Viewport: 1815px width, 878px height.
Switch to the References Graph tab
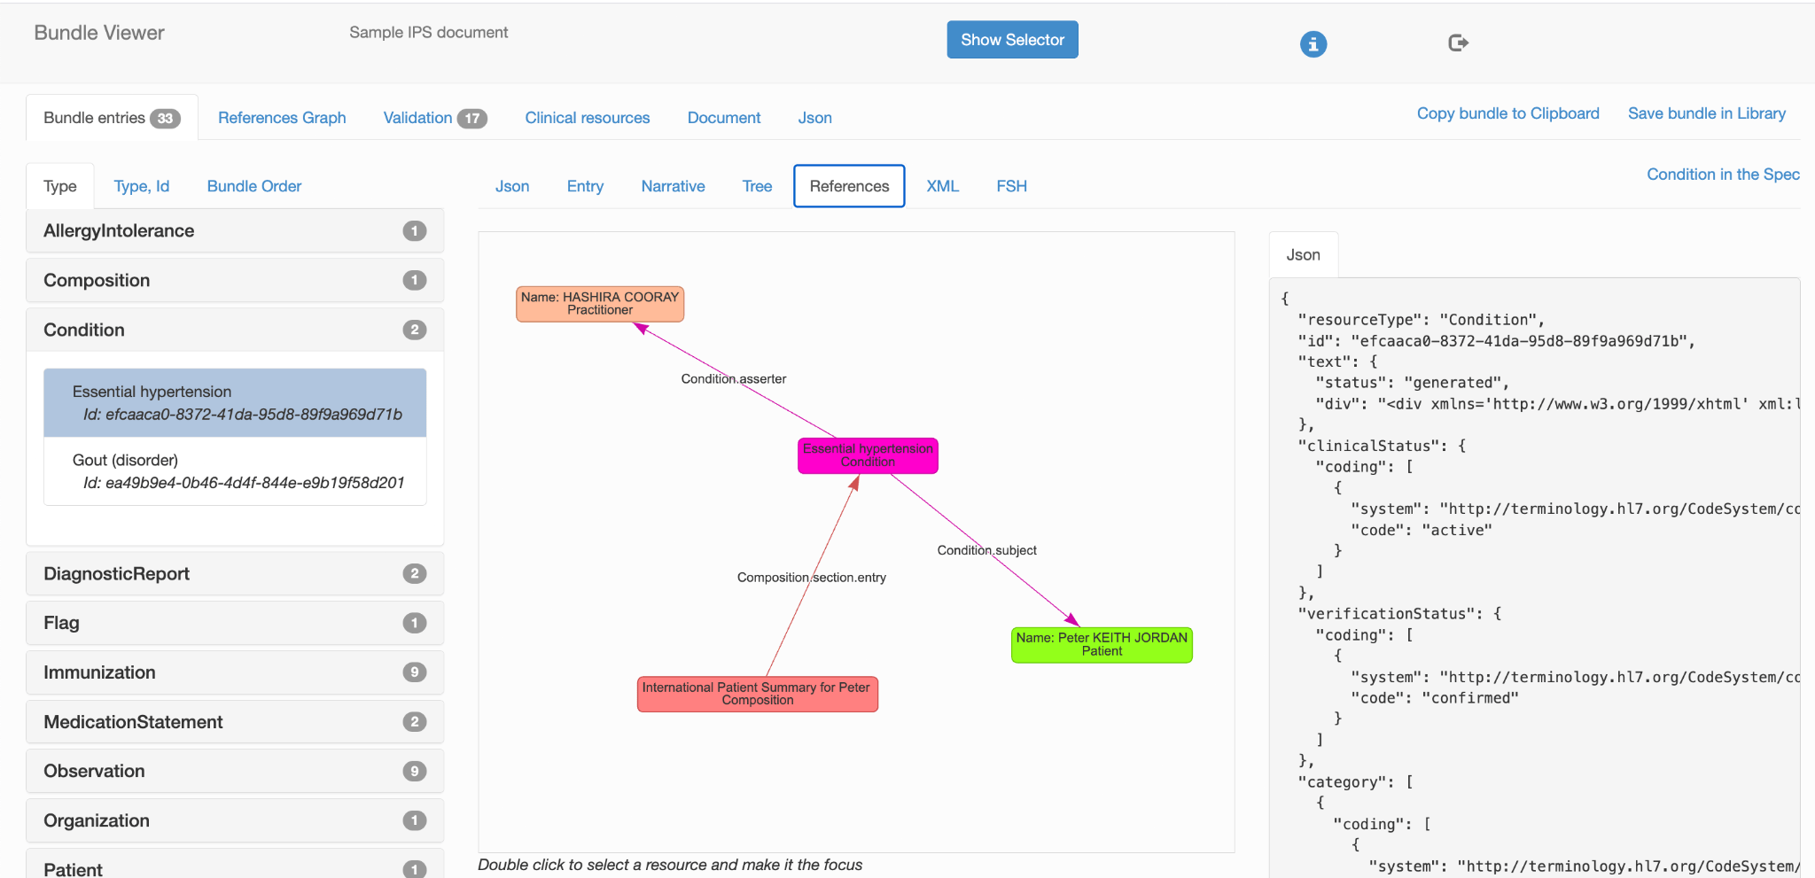click(282, 118)
